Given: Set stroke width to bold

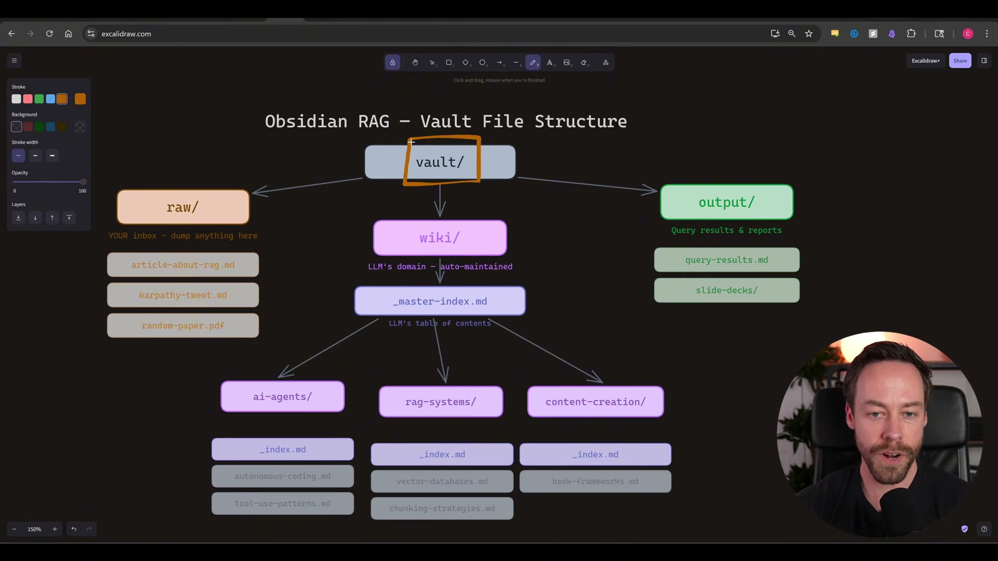Looking at the screenshot, I should pyautogui.click(x=35, y=155).
